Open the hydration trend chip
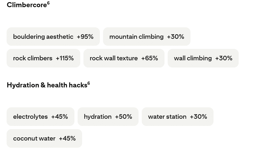This screenshot has height=157, width=253. 108,117
